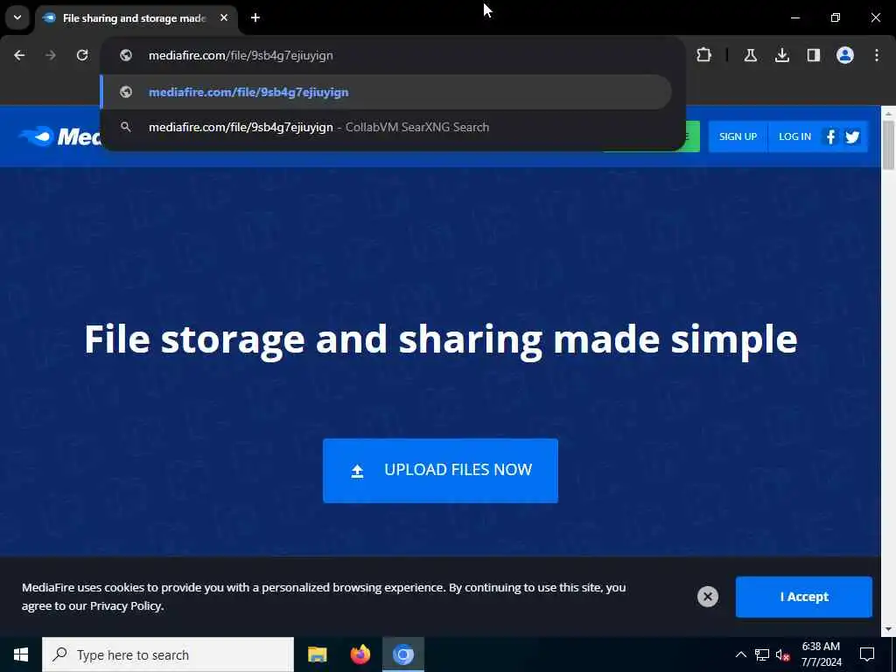Screen dimensions: 896x672
Task: Dismiss the cookie banner with X
Action: pyautogui.click(x=707, y=597)
